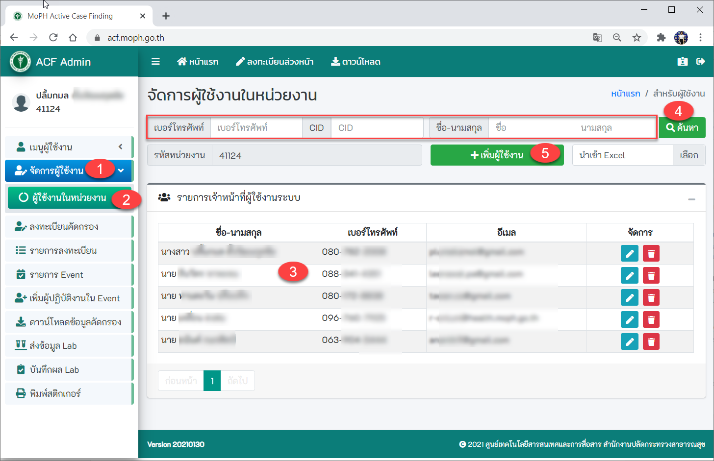
Task: Bookmark page with the star icon
Action: 637,38
